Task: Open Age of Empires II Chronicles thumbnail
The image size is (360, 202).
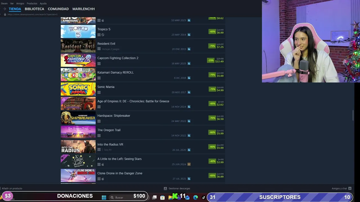Action: (x=78, y=104)
